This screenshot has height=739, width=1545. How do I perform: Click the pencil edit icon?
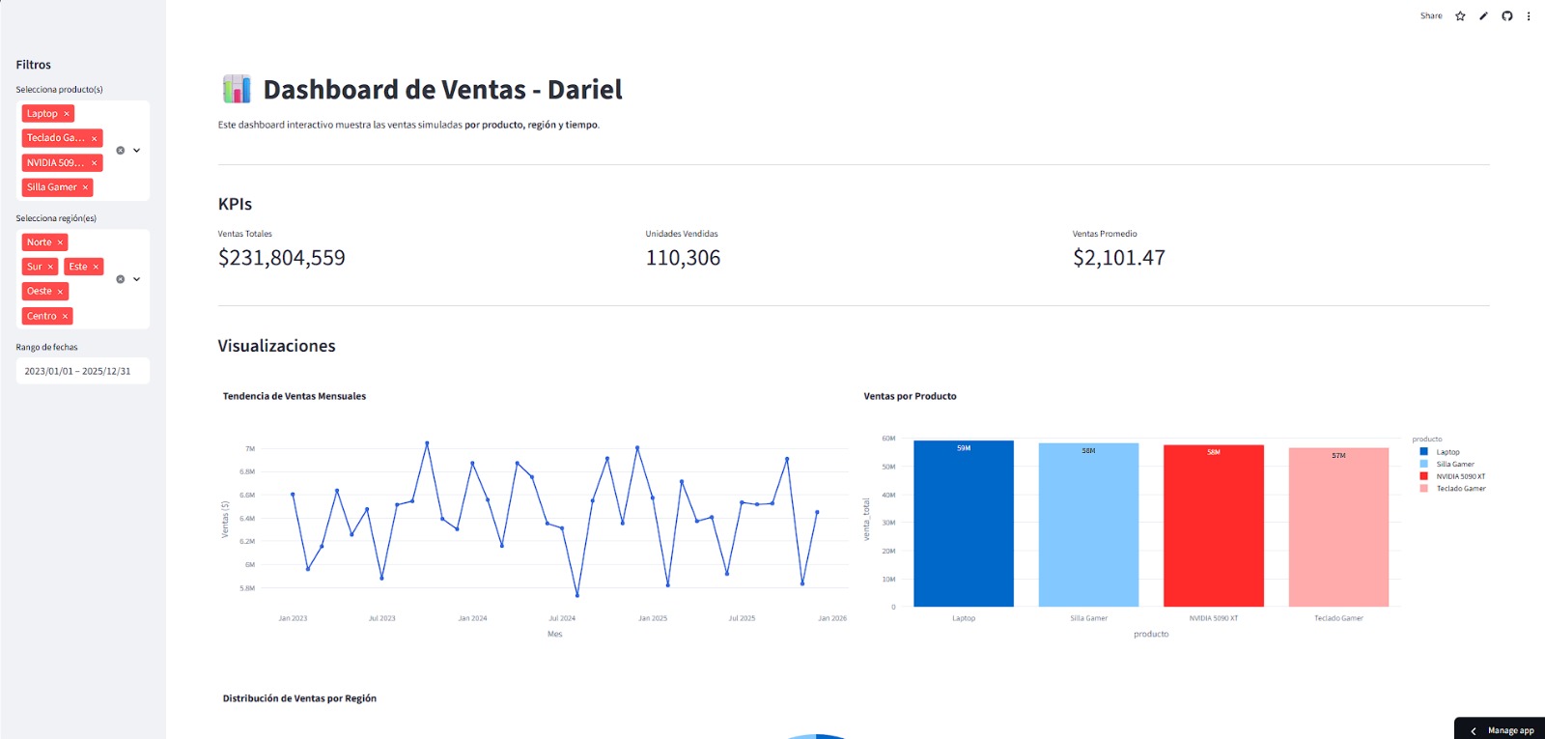pos(1483,16)
